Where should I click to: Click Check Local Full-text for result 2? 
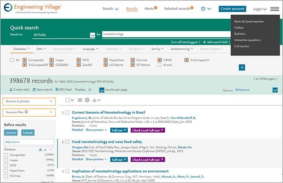148,160
